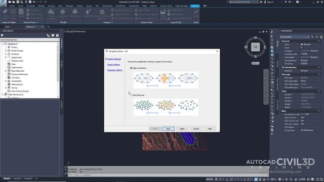Screen dimensions: 324x182
Task: Select View Frame Groups in the tree
Action: [x=20, y=91]
